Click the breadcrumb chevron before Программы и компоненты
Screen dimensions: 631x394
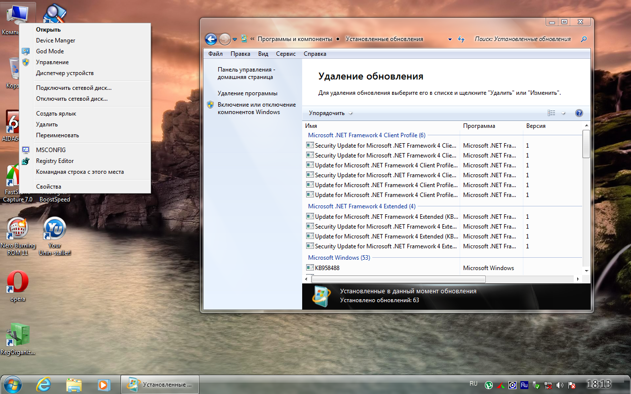coord(253,39)
